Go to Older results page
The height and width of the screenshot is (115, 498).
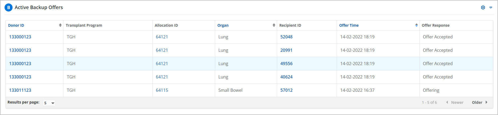477,102
